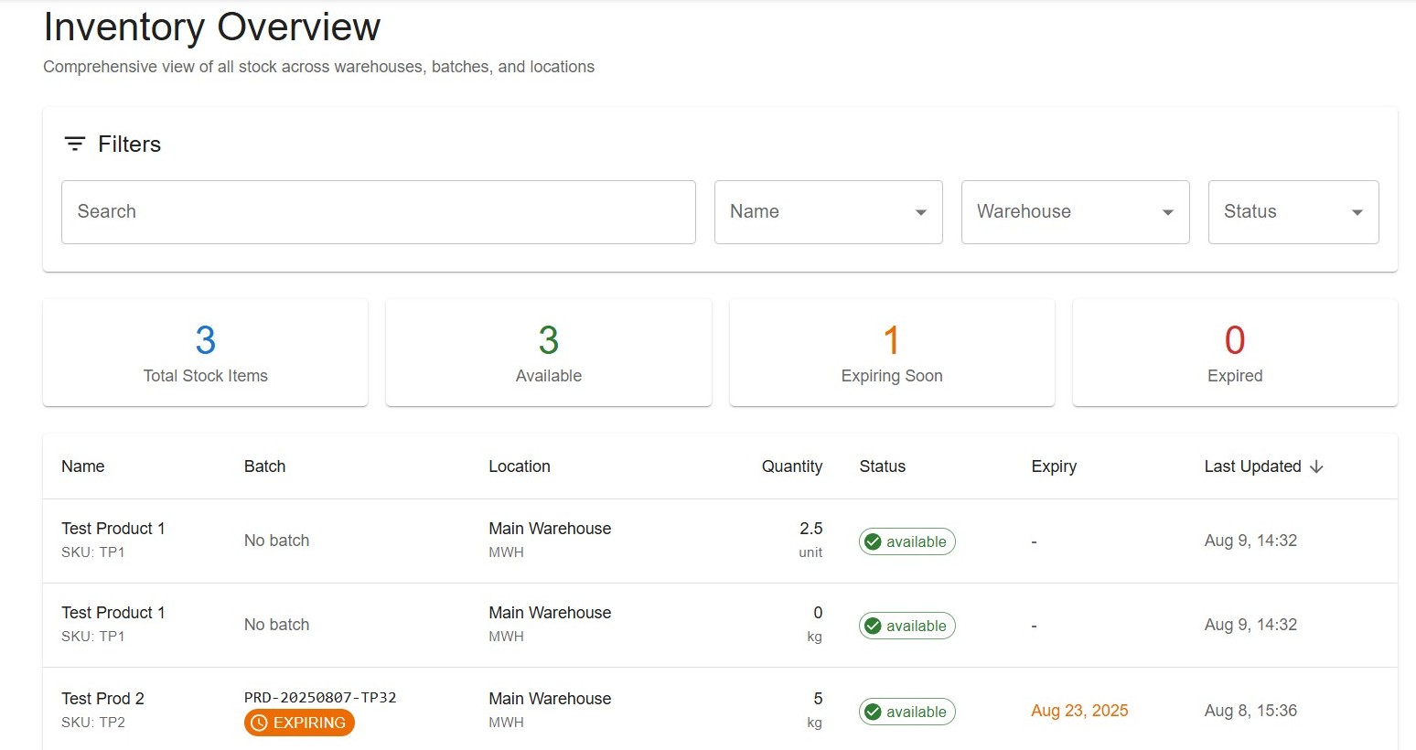The width and height of the screenshot is (1416, 750).
Task: Click the Aug 23, 2025 expiry date
Action: 1079,710
